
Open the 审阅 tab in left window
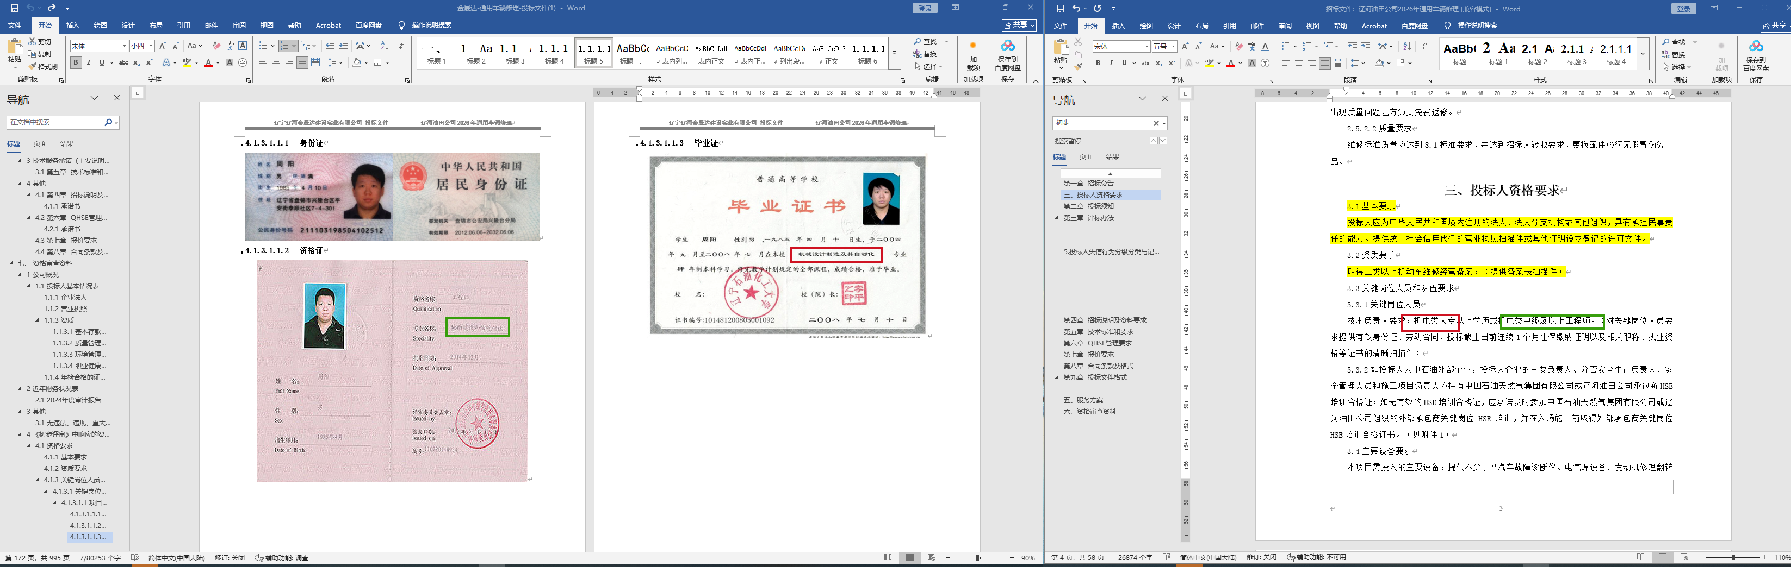click(239, 26)
